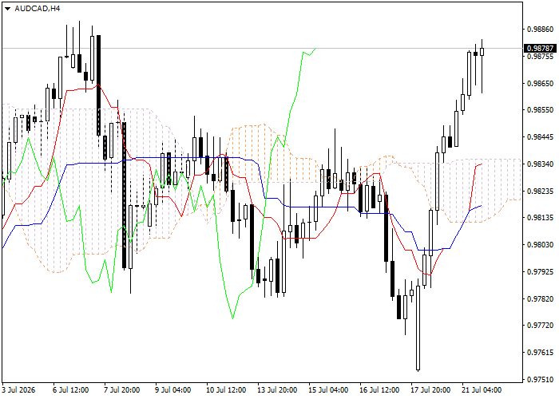Click the 0.98445 price axis label

[x=541, y=137]
